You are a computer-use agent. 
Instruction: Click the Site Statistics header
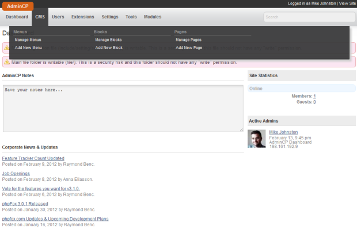pyautogui.click(x=302, y=75)
